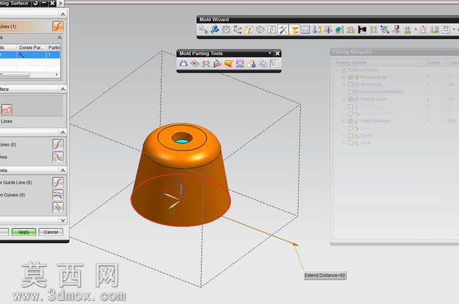
Task: Click the Define Regions icon in Mold Parting Tools
Action: tap(206, 63)
